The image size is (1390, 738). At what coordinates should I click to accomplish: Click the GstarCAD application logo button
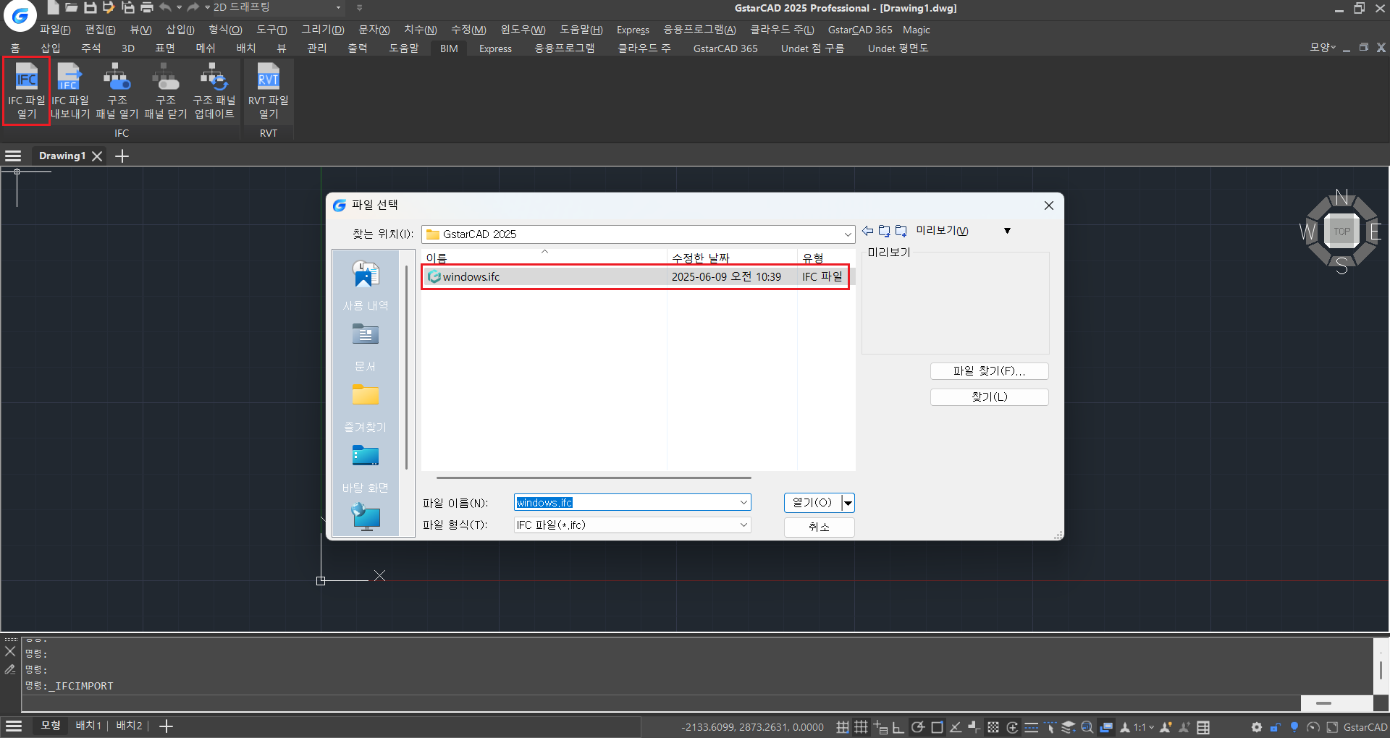coord(20,15)
